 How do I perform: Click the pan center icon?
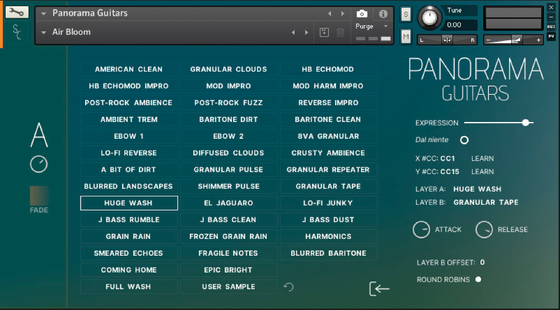point(447,40)
